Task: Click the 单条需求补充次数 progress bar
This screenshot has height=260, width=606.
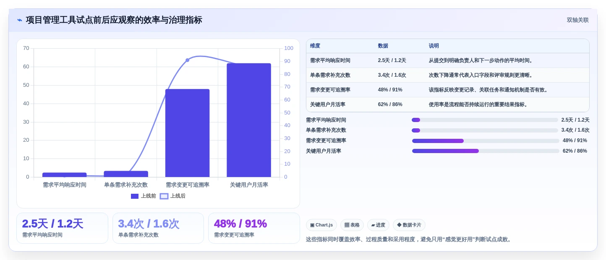Action: coord(485,130)
